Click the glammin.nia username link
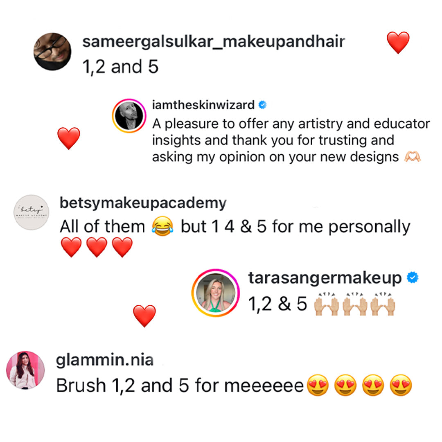 105,361
